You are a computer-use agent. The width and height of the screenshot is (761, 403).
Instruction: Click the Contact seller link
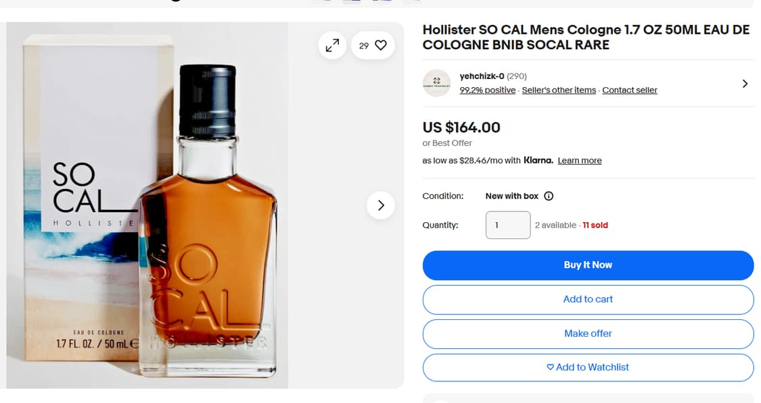(630, 90)
